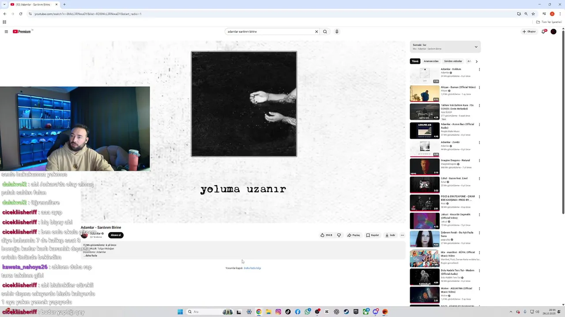This screenshot has width=565, height=317.
Task: Run search with the magnifier button
Action: click(325, 32)
